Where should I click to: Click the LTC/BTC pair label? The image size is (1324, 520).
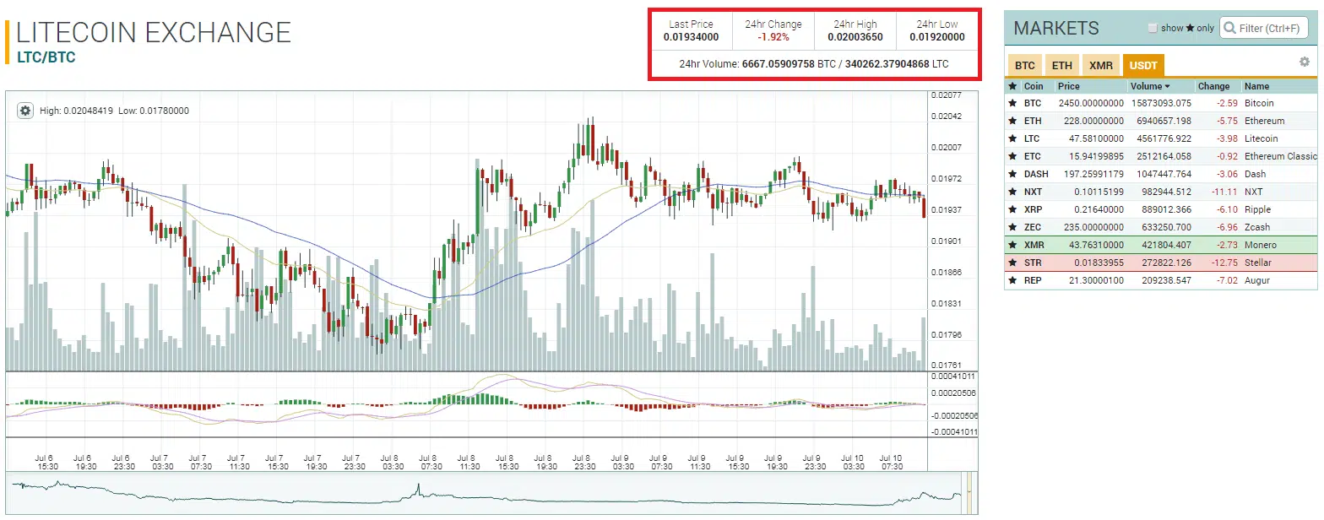coord(46,58)
